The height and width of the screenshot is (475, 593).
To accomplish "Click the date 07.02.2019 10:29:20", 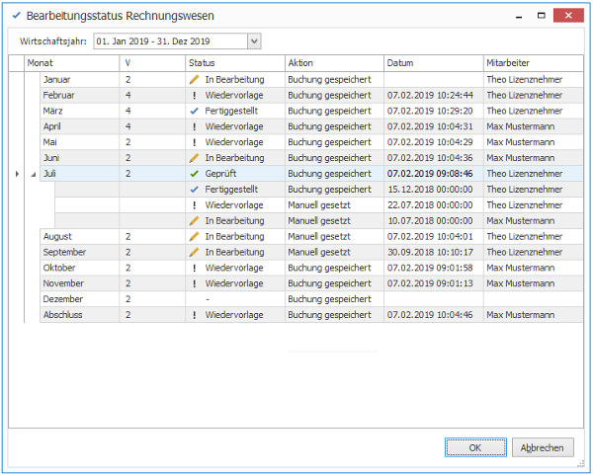I will point(430,112).
